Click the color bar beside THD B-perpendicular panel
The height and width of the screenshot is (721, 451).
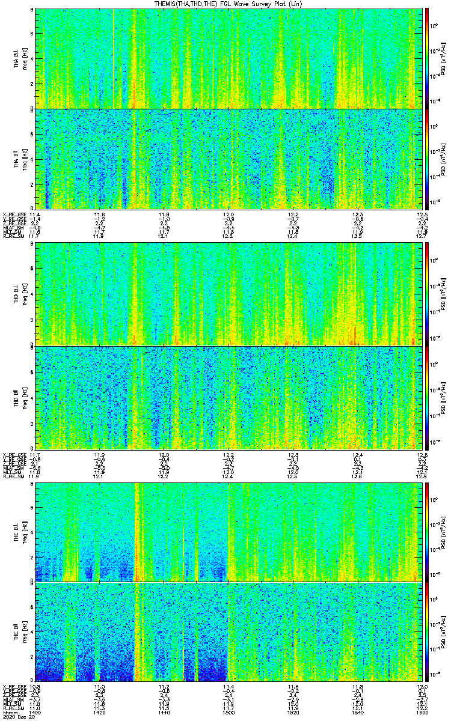click(427, 294)
